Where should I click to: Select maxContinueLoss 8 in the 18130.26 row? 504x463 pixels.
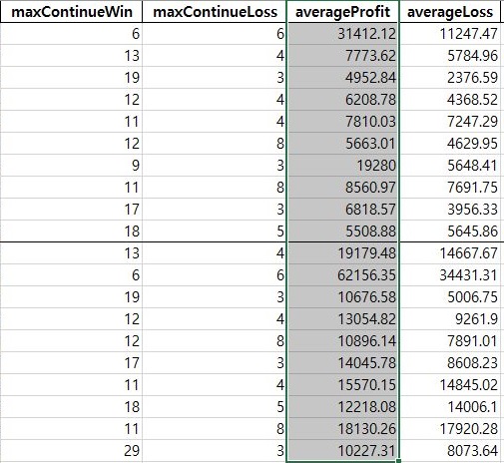[215, 429]
